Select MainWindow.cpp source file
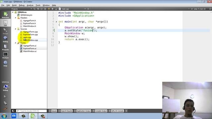This screenshot has width=212, height=119. [30, 40]
